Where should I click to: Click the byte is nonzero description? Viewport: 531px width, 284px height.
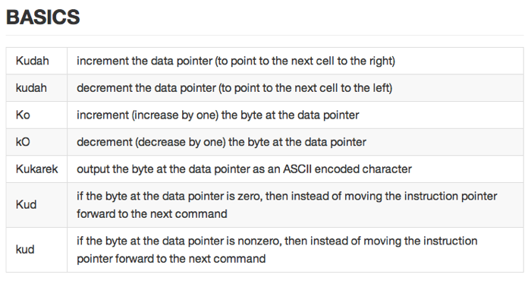click(277, 250)
